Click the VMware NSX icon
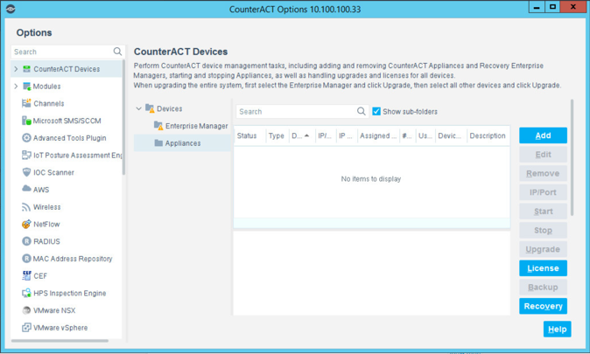Viewport: 590px width, 354px height. (x=26, y=310)
